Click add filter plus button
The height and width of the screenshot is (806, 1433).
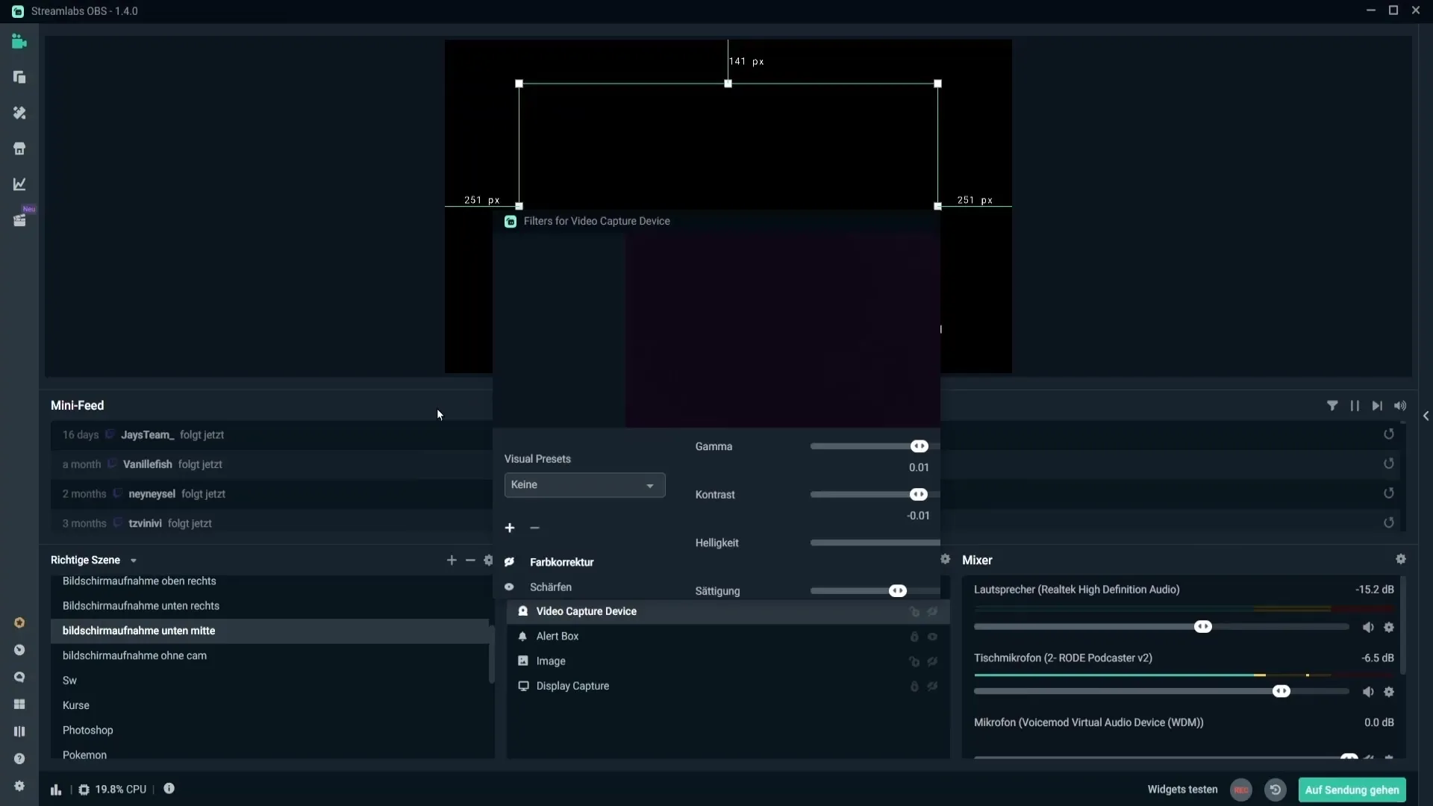tap(510, 526)
